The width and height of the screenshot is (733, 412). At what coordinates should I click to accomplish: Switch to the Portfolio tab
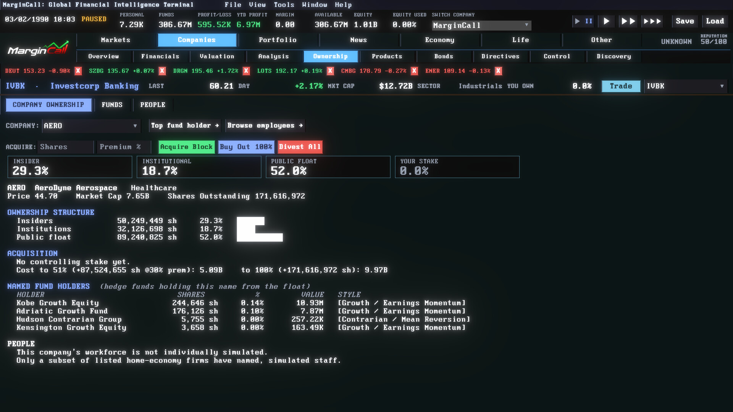[278, 40]
